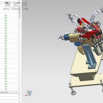Click the right arrow of the horizontal scrollbar

17,92
